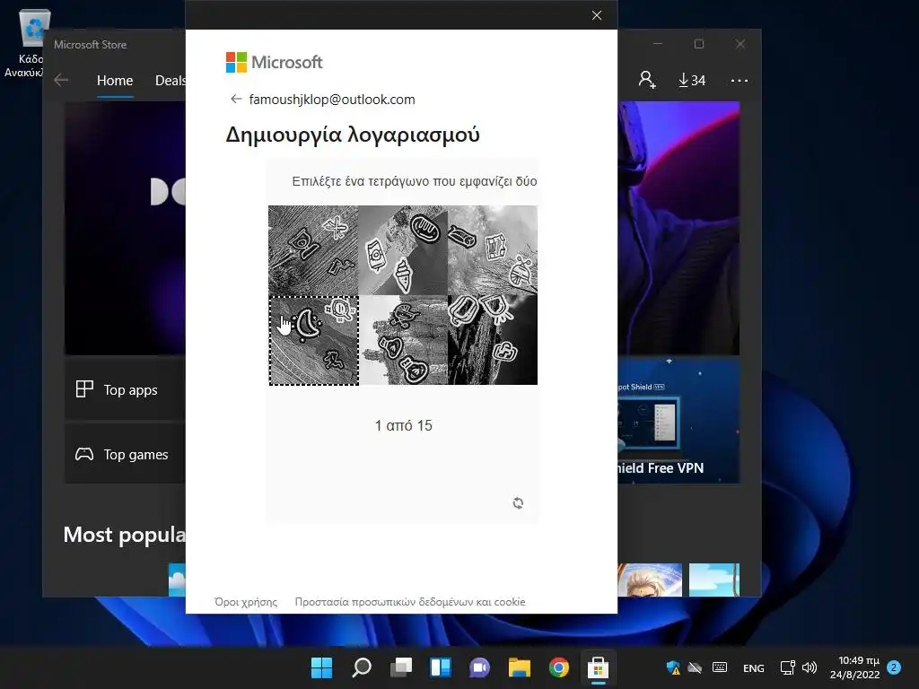This screenshot has height=689, width=919.
Task: Open the Shield Free VPN promo card
Action: click(x=678, y=420)
